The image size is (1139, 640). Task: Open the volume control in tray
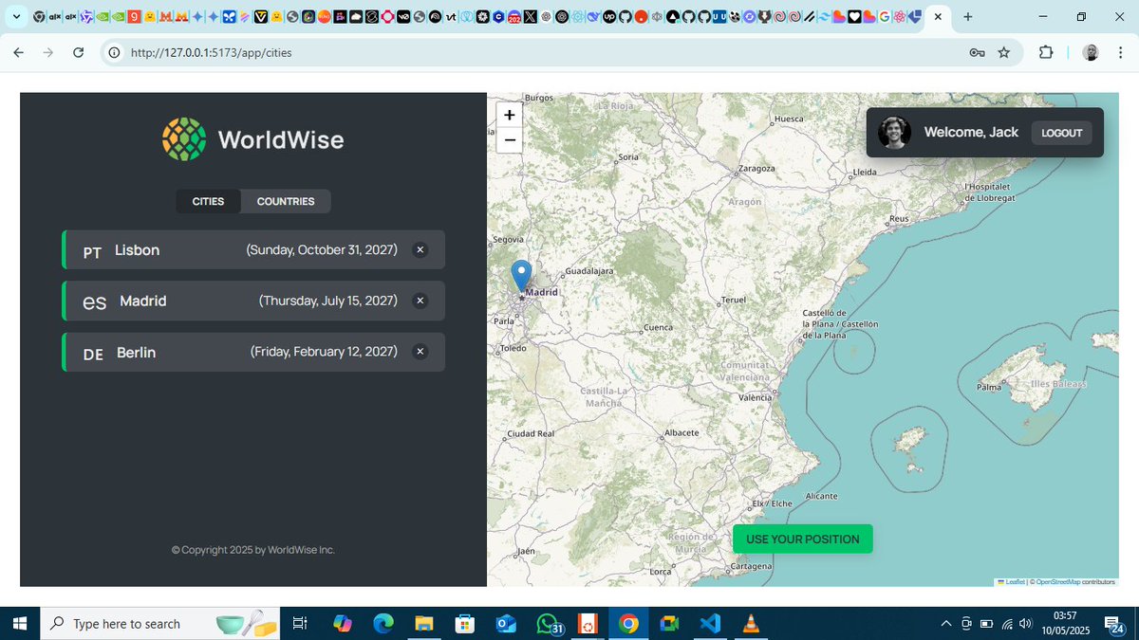tap(1026, 623)
